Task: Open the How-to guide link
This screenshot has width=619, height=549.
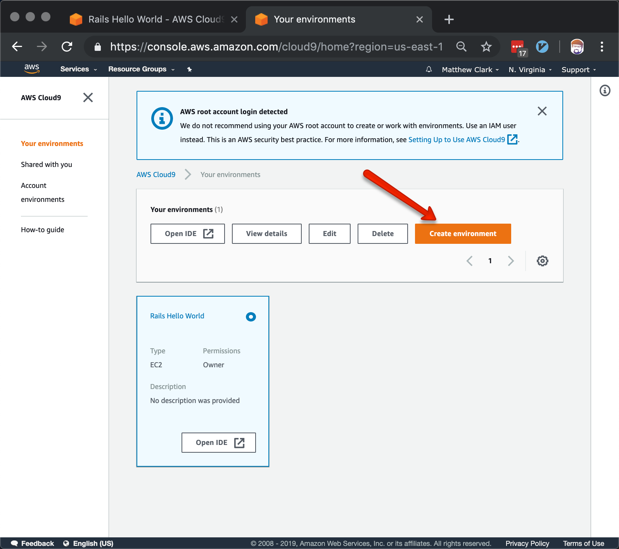Action: 43,230
